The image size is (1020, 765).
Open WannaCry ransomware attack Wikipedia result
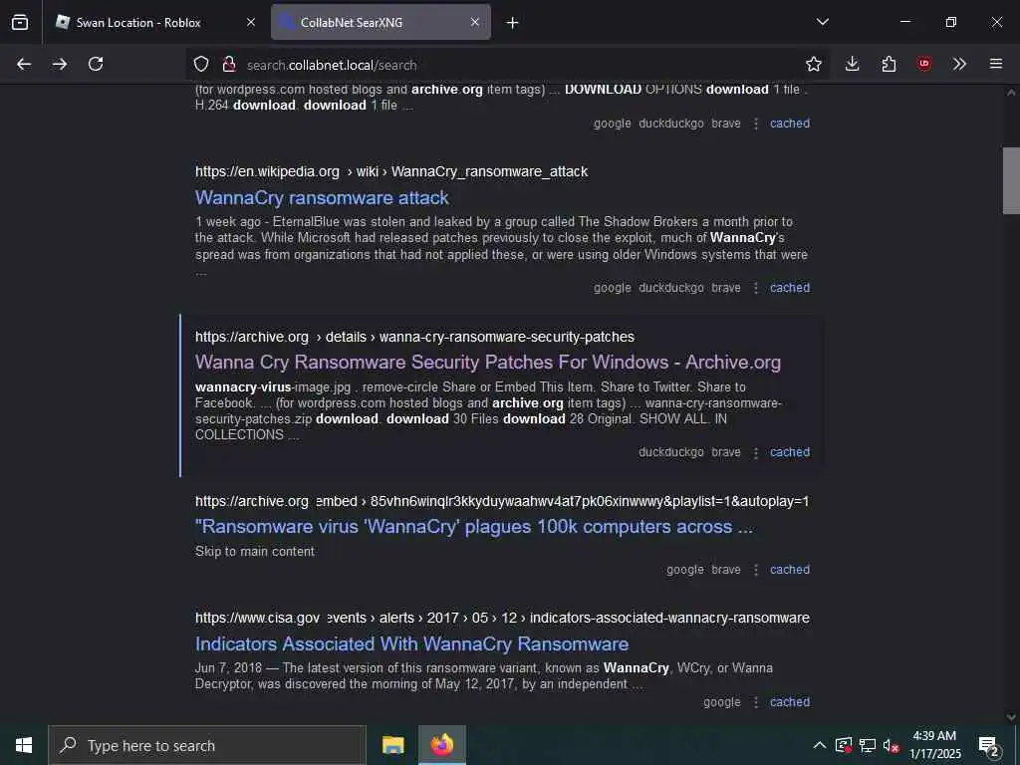point(322,198)
